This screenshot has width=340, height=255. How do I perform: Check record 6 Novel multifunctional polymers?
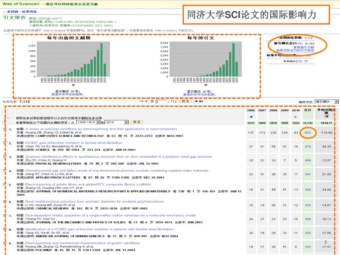[x=5, y=202]
